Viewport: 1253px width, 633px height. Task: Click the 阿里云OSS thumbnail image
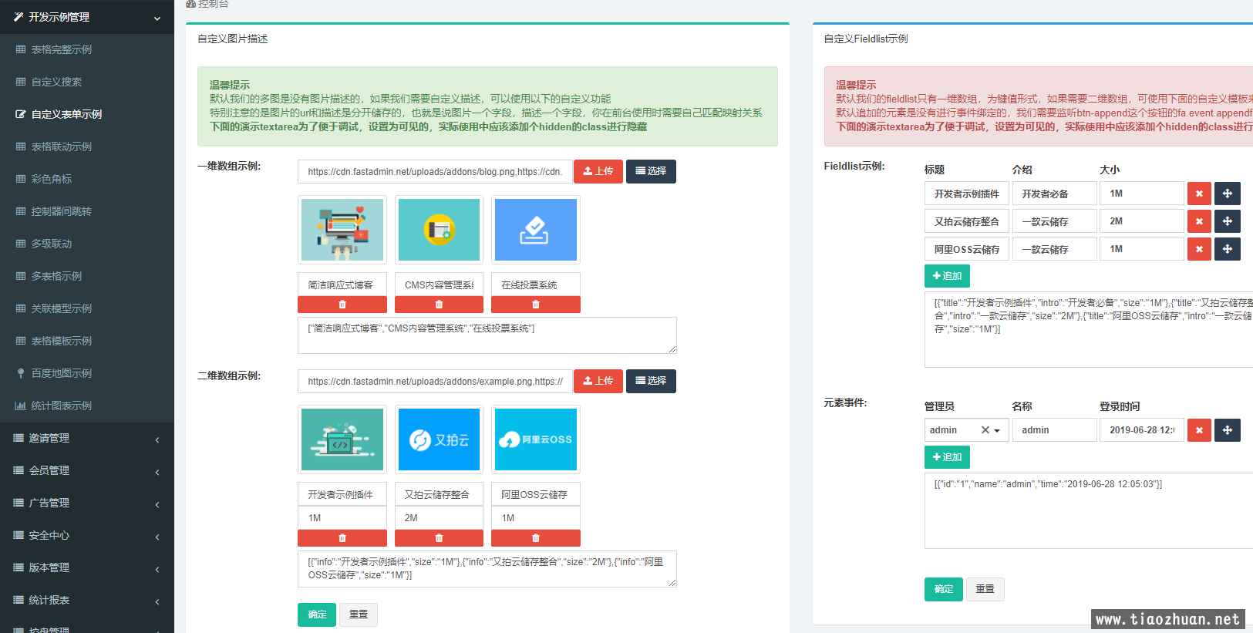point(535,439)
